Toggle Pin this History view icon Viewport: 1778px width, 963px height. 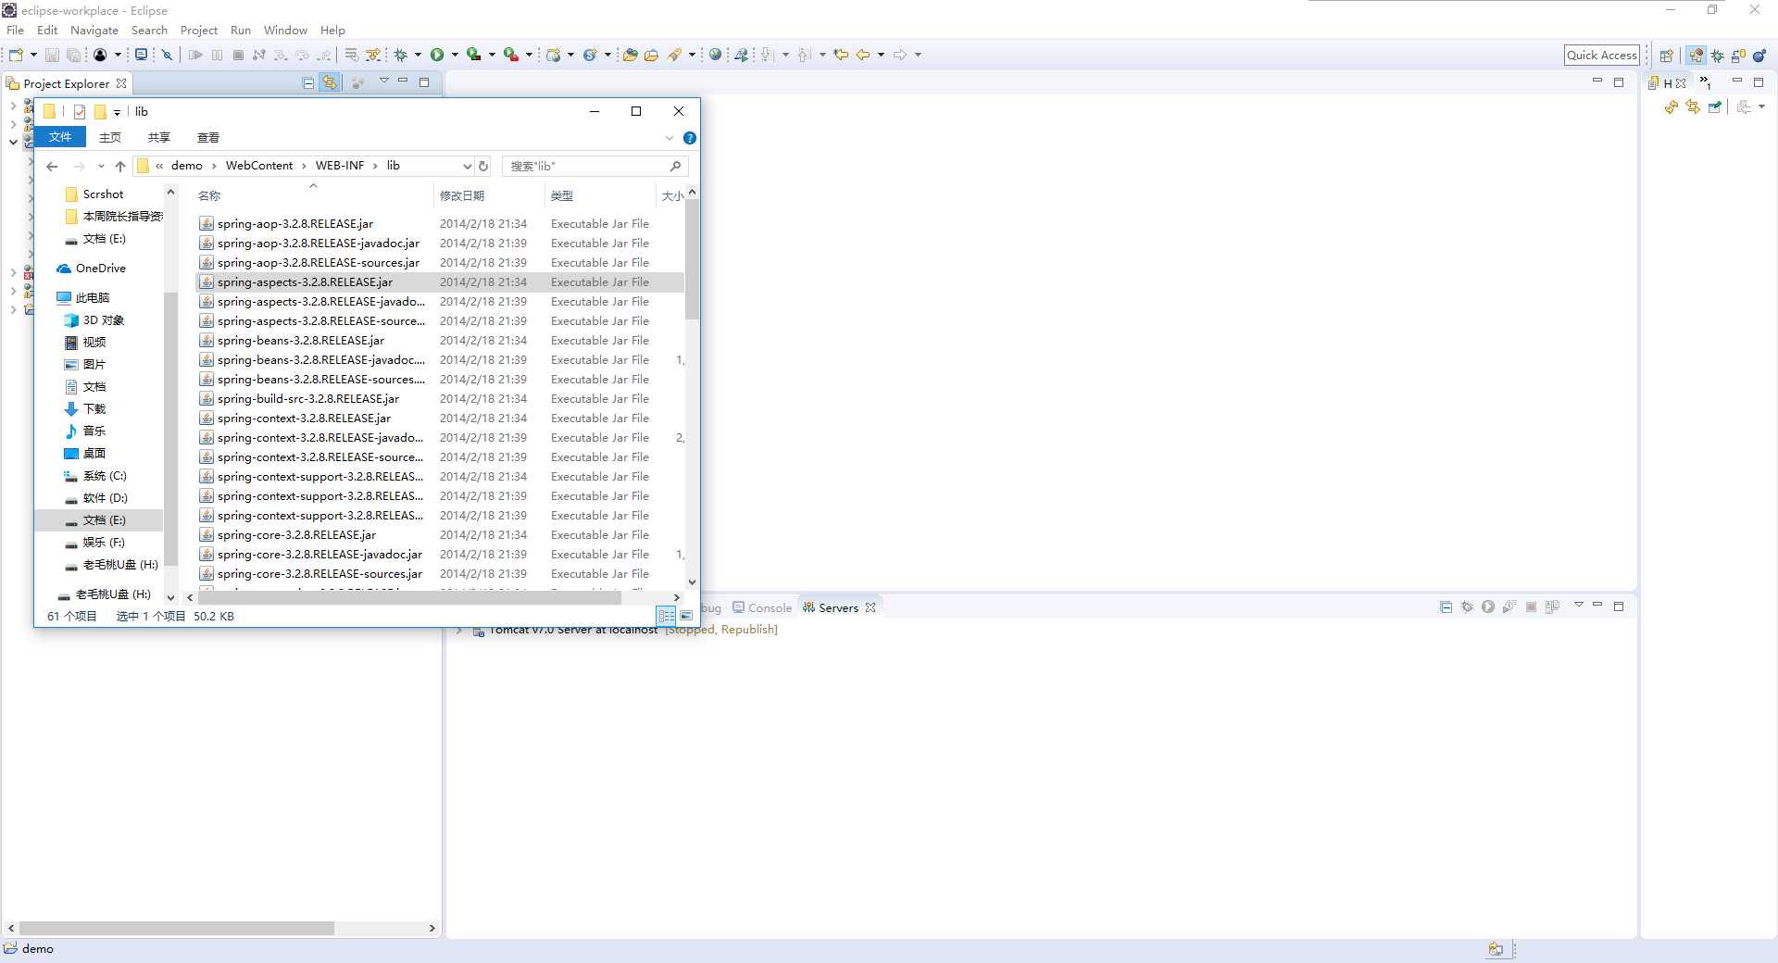coord(1715,107)
